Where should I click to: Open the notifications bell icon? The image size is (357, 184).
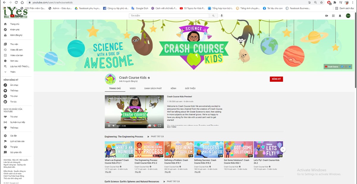tap(340, 16)
